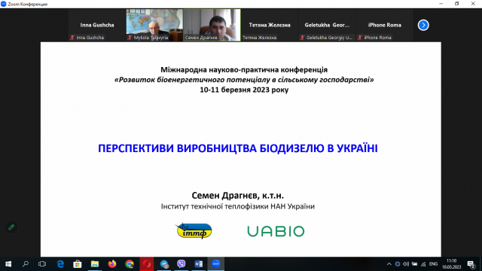Click the Zoom taskbar icon

216,264
